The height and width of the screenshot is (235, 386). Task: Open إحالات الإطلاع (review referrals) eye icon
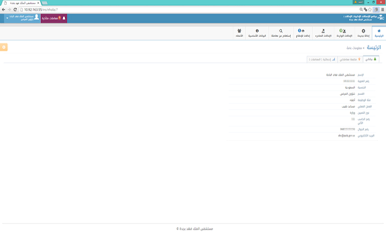pyautogui.click(x=301, y=33)
